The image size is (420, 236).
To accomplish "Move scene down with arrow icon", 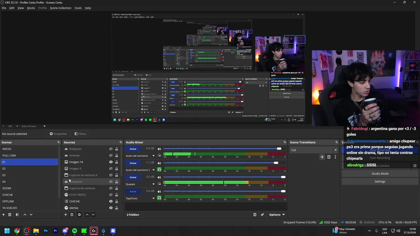I will click(31, 215).
